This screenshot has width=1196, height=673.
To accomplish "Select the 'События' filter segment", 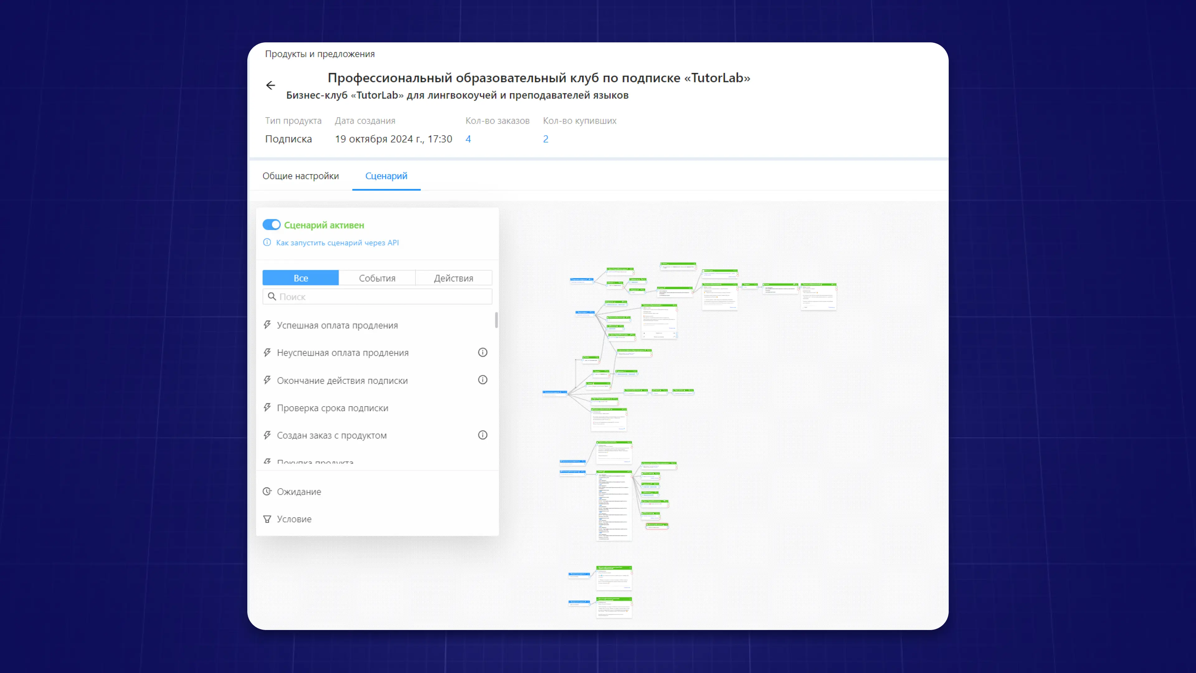I will (377, 278).
